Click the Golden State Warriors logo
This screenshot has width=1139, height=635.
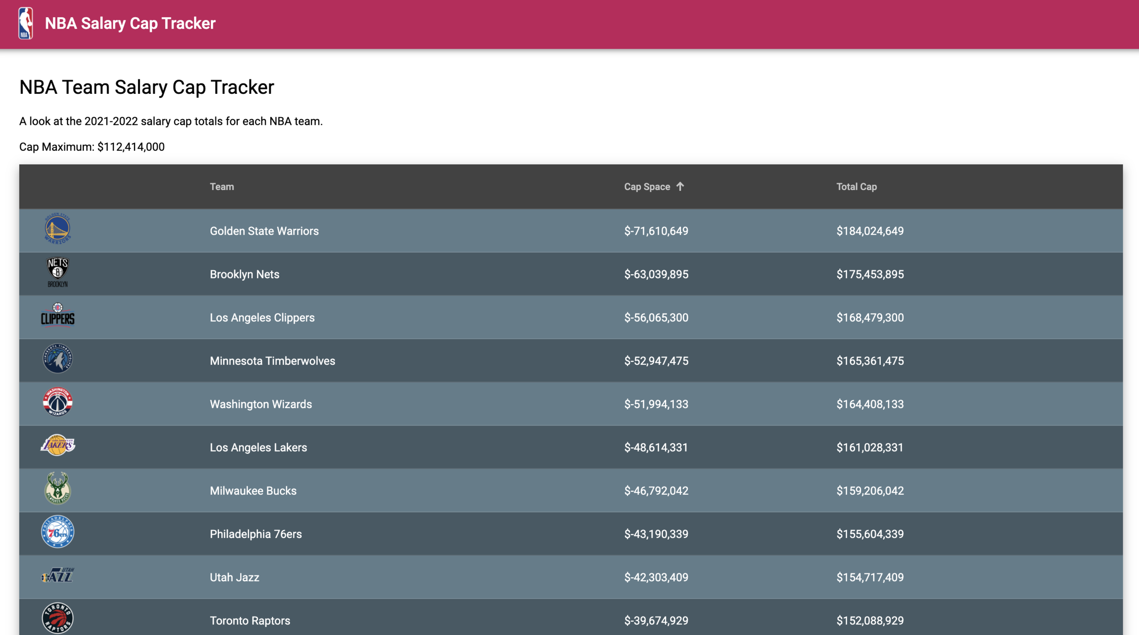coord(57,228)
